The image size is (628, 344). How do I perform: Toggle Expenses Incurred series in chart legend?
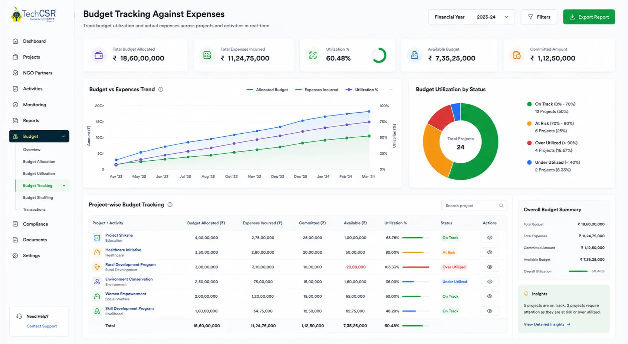[x=317, y=90]
